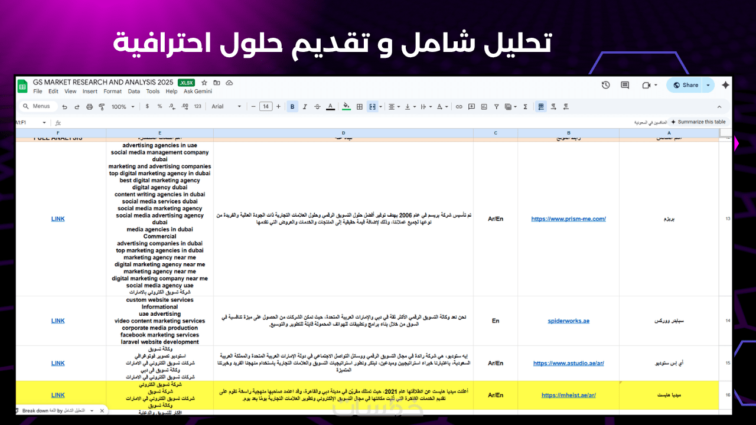Edit the font size field showing 14
756x425 pixels.
click(266, 107)
